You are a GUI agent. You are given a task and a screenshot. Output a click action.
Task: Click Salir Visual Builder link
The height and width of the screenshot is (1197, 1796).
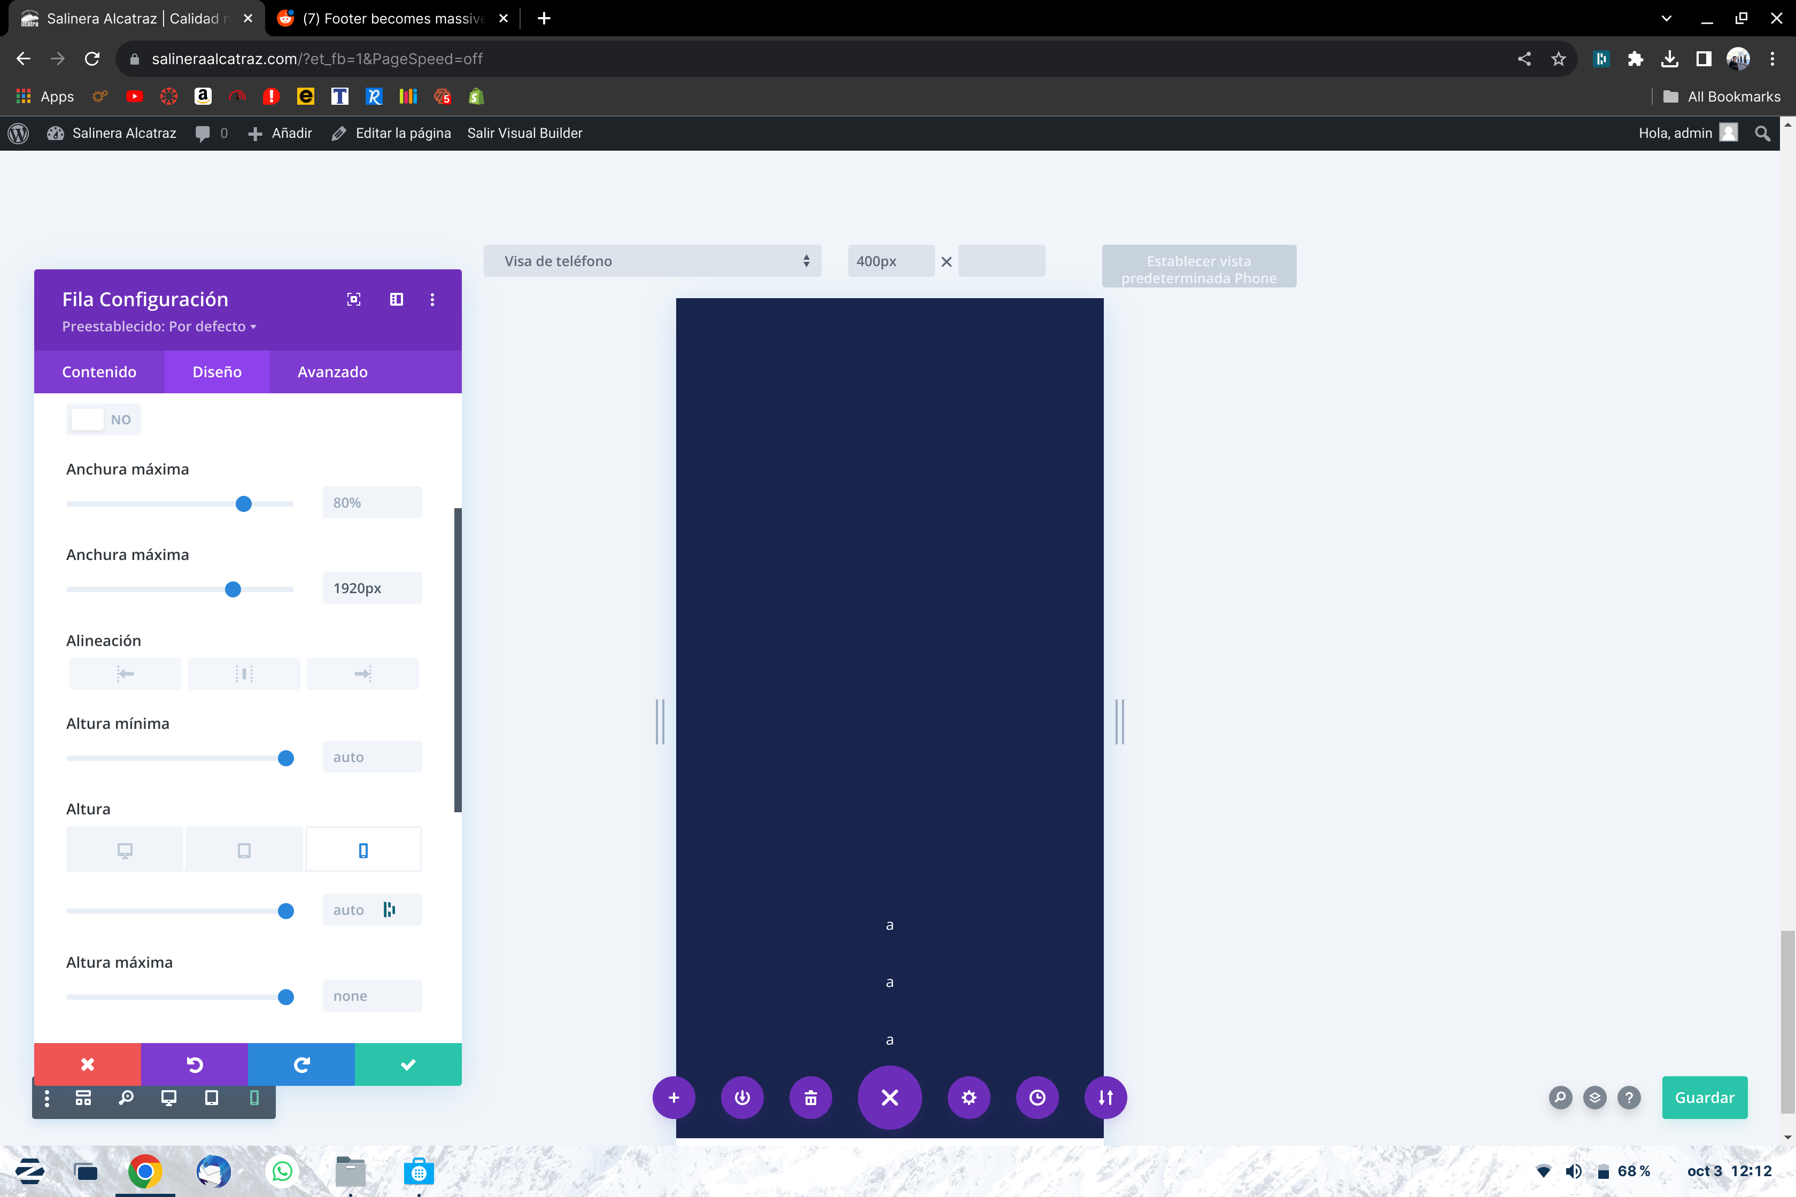[x=524, y=133]
